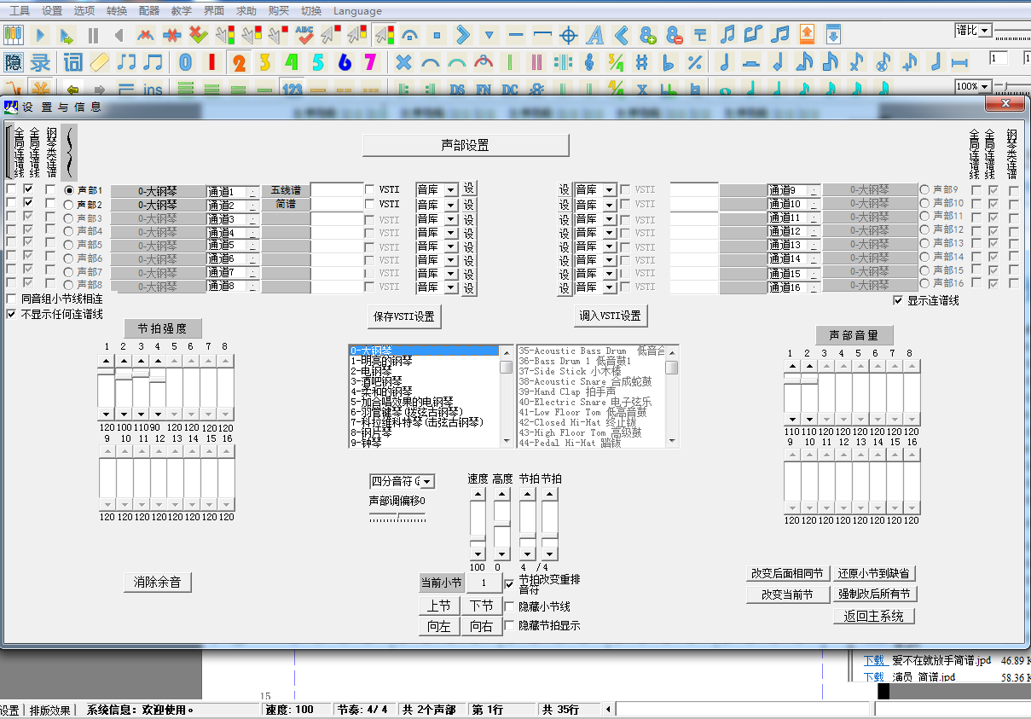
Task: Open the Language menu
Action: [357, 11]
